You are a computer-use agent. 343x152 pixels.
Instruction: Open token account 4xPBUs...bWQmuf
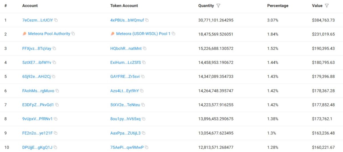point(127,20)
